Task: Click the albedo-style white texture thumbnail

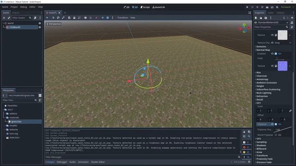Action: (283, 35)
